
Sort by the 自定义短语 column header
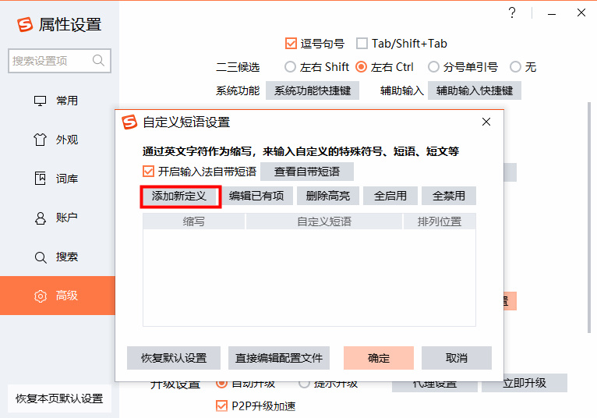click(324, 221)
